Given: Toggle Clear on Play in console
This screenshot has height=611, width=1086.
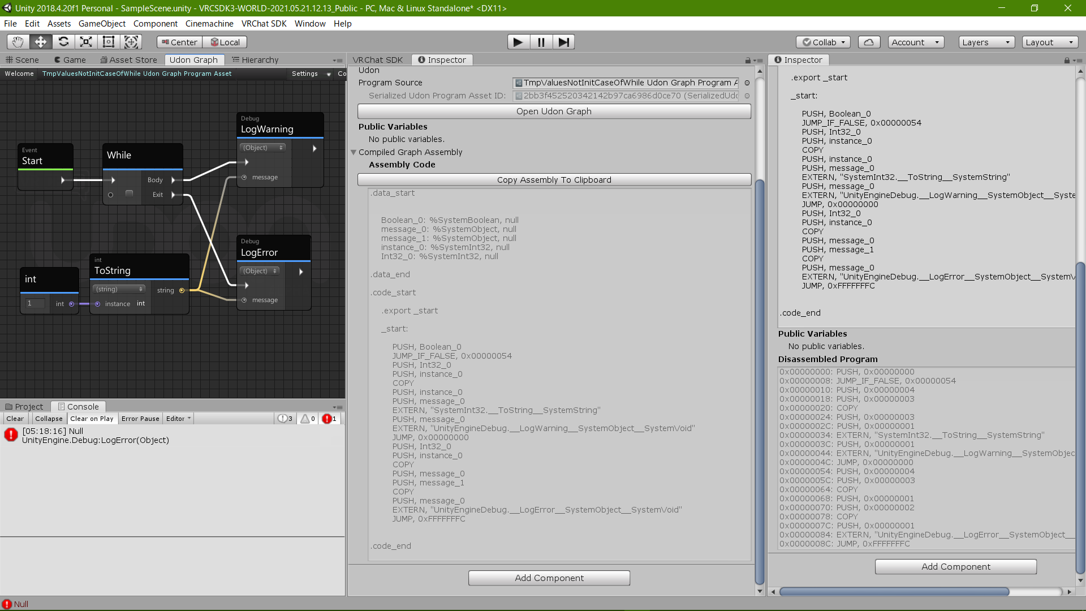Looking at the screenshot, I should point(92,419).
